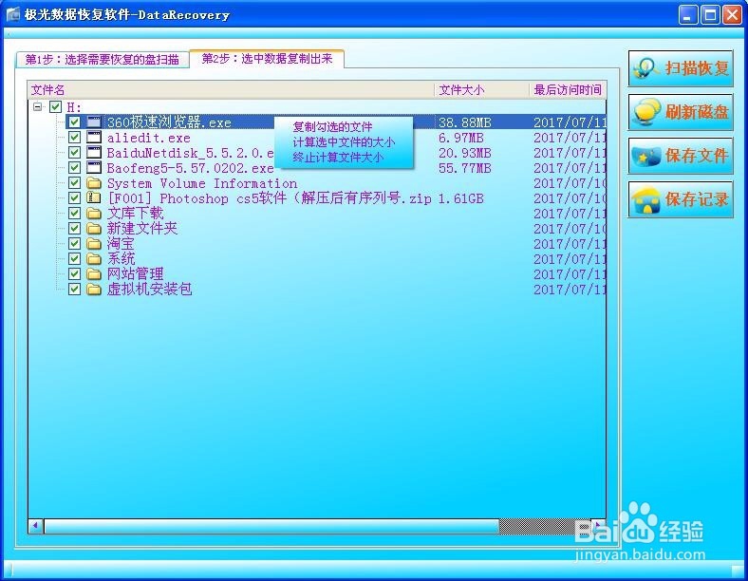Uncheck the 淘宝 folder checkbox
The height and width of the screenshot is (581, 748).
click(x=74, y=244)
